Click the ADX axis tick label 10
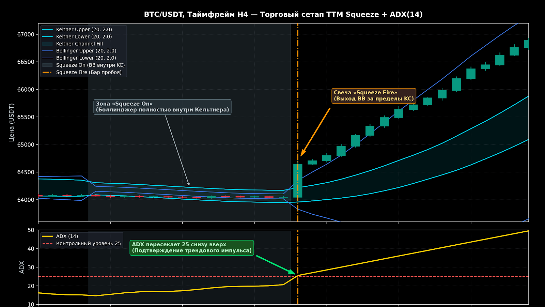This screenshot has height=307, width=545. tap(31, 304)
